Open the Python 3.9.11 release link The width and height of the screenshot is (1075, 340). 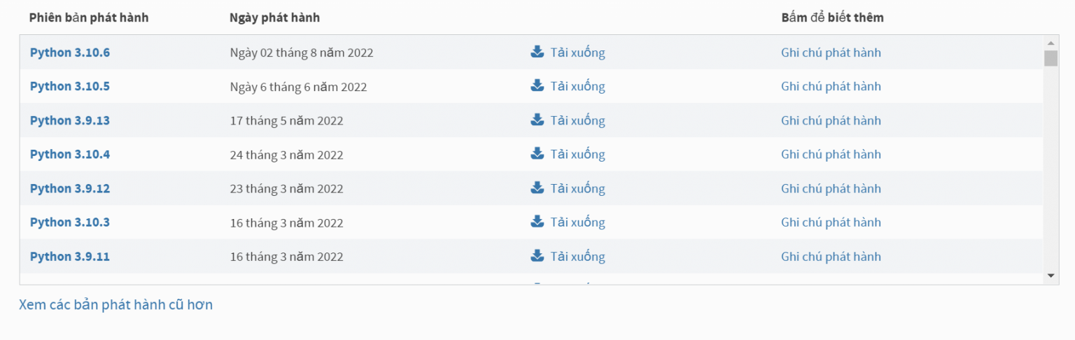click(70, 257)
